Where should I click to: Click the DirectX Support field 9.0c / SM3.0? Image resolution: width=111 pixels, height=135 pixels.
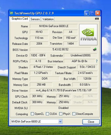point(87,67)
